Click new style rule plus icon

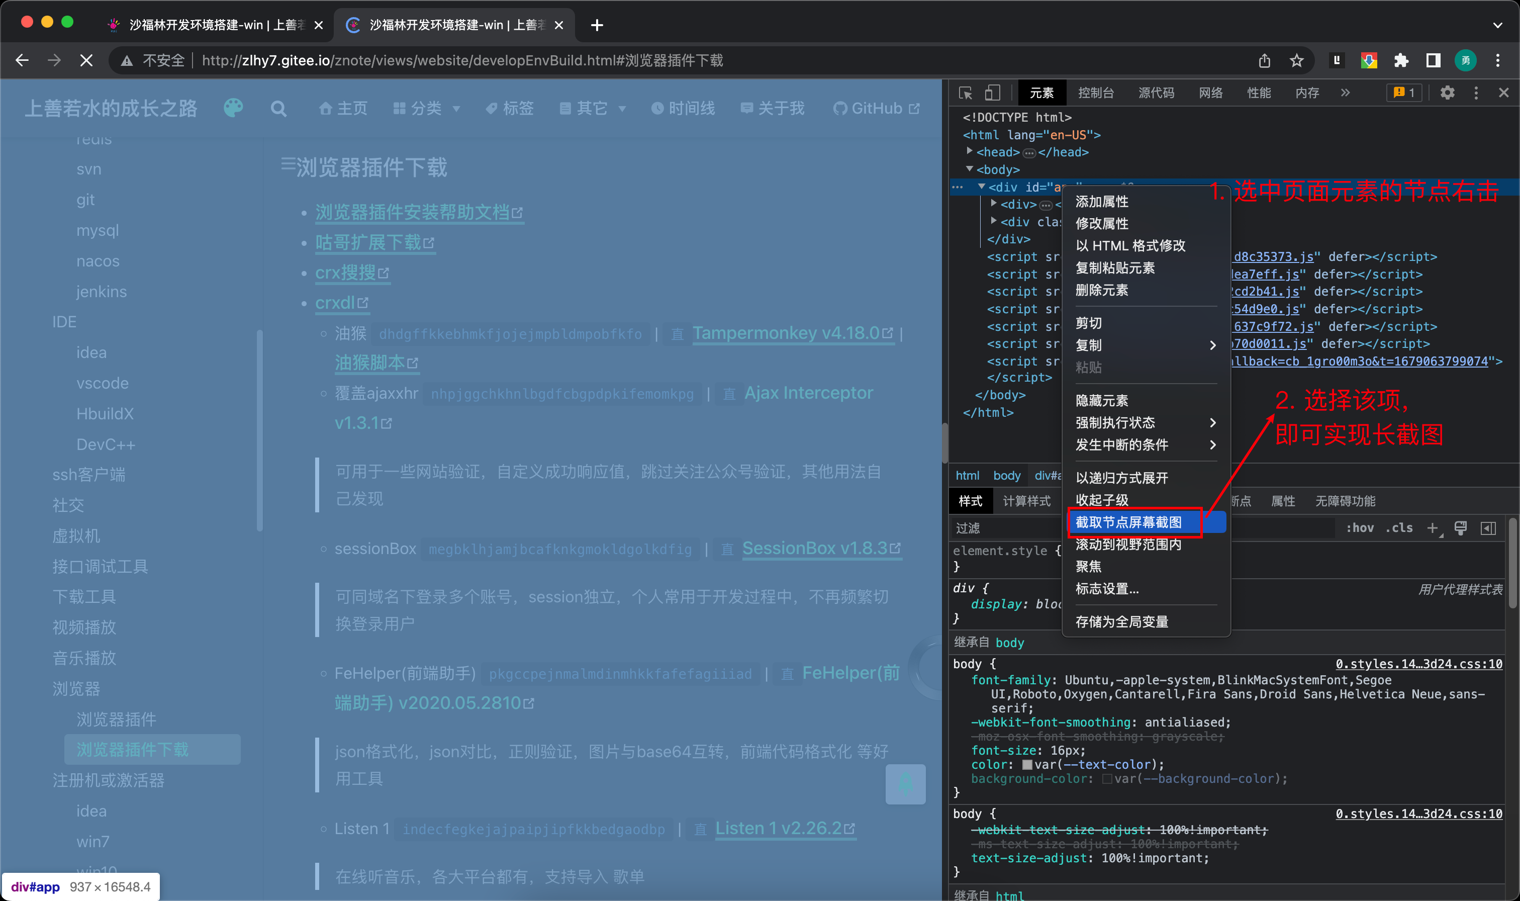1433,527
